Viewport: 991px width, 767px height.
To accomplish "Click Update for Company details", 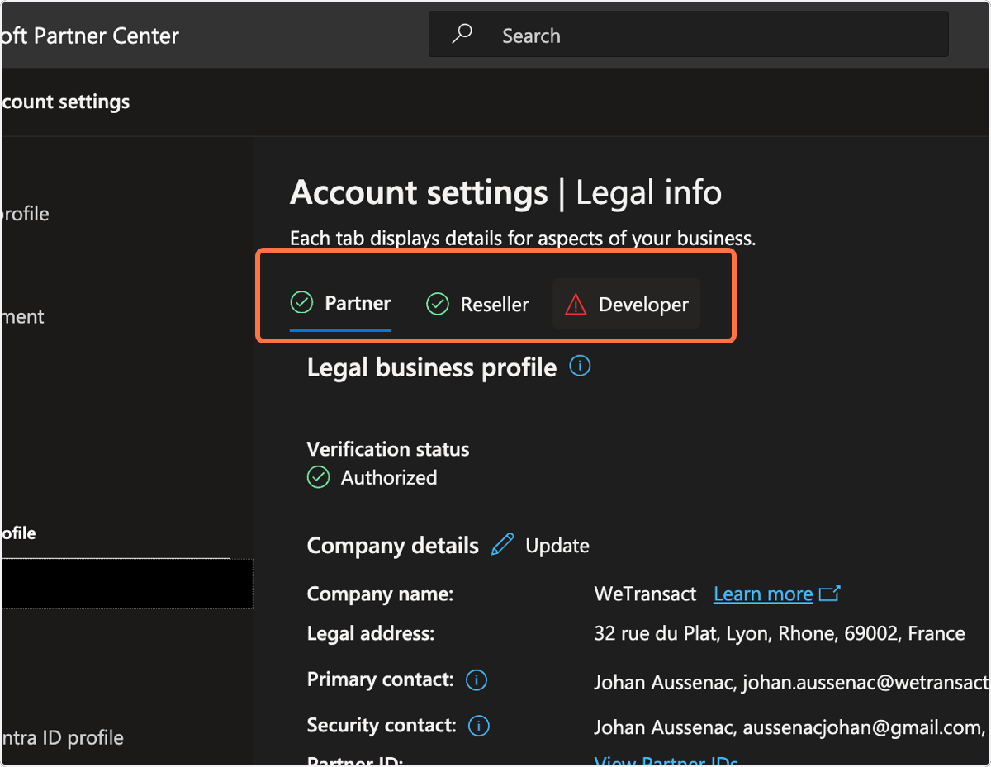I will tap(557, 546).
